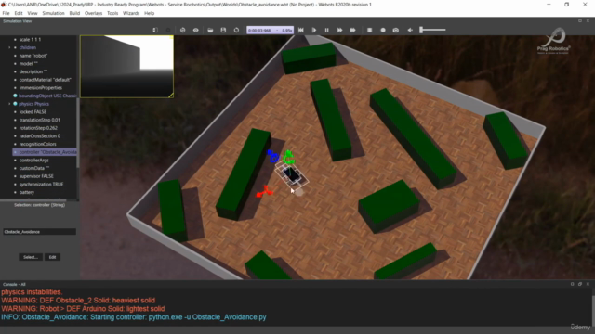Select the rotationStep 0.262 field

click(x=38, y=128)
